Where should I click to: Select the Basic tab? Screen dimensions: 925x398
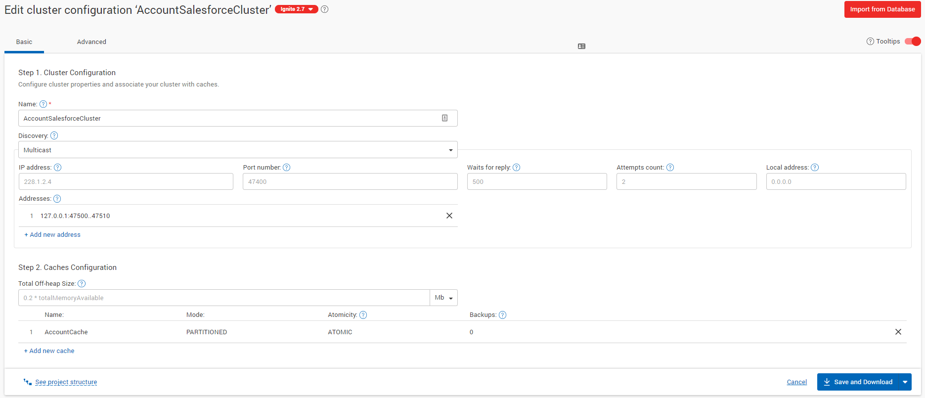pos(24,42)
